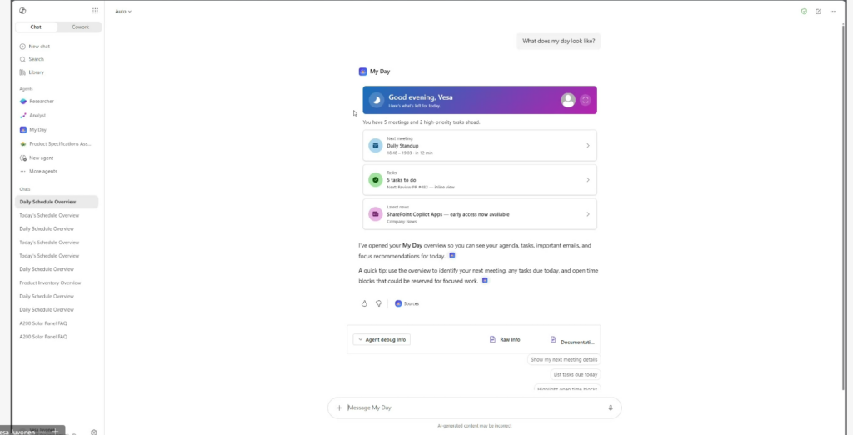Click the Message My Day input field
Screen dimensions: 853x435
(476, 407)
